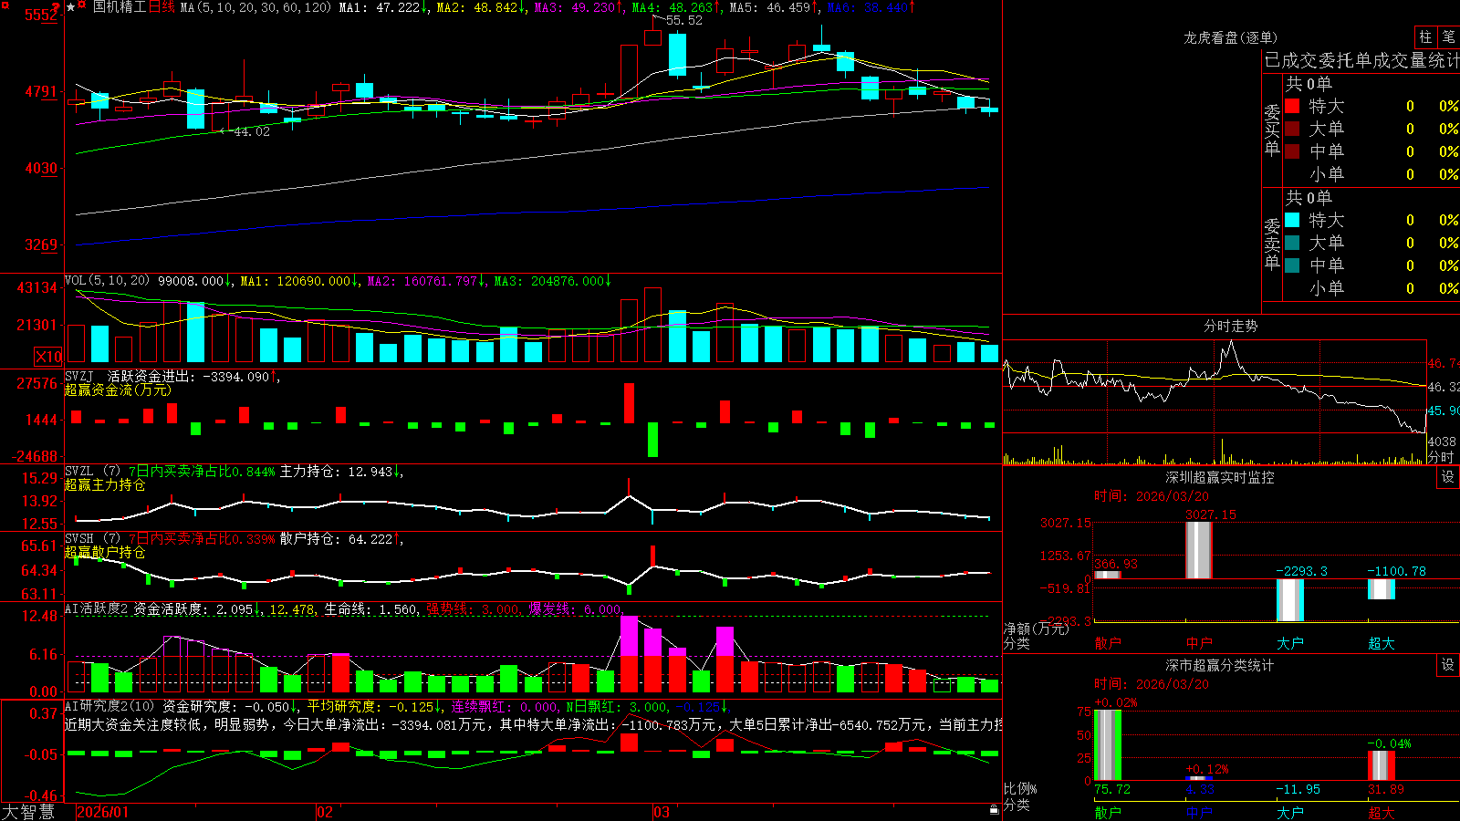Viewport: 1460px width, 821px height.
Task: Switch 龙虎看盘 to 笔 tick view
Action: coord(1448,37)
